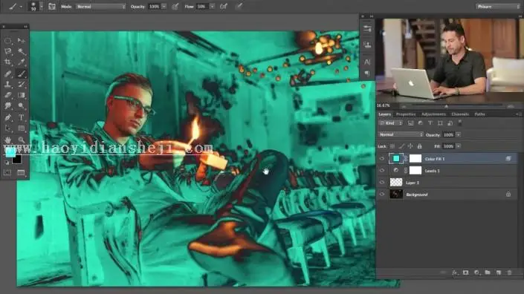The height and width of the screenshot is (294, 524).
Task: Click the adjustment layer filter icon
Action: pyautogui.click(x=421, y=123)
